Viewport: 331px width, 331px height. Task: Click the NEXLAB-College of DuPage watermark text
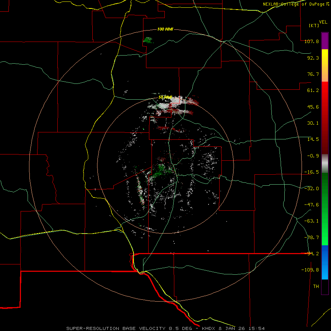(x=296, y=4)
